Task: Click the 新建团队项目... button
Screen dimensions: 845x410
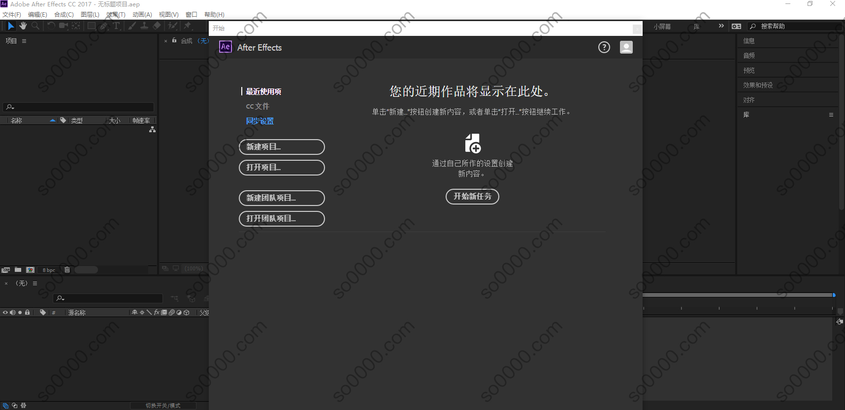Action: (282, 198)
